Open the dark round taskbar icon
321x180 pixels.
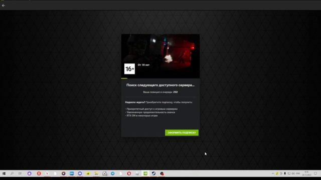[x=64, y=173]
